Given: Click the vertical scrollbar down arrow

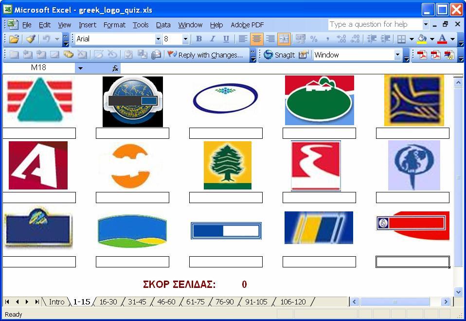Looking at the screenshot, I should point(458,292).
